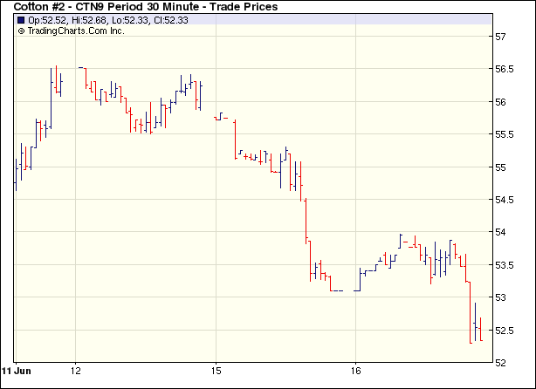
Task: Click the 57 price axis label
Action: click(501, 37)
